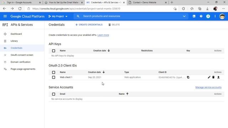This screenshot has height=128, width=228.
Task: Check the Web client 1 row checkbox
Action: 53,78
